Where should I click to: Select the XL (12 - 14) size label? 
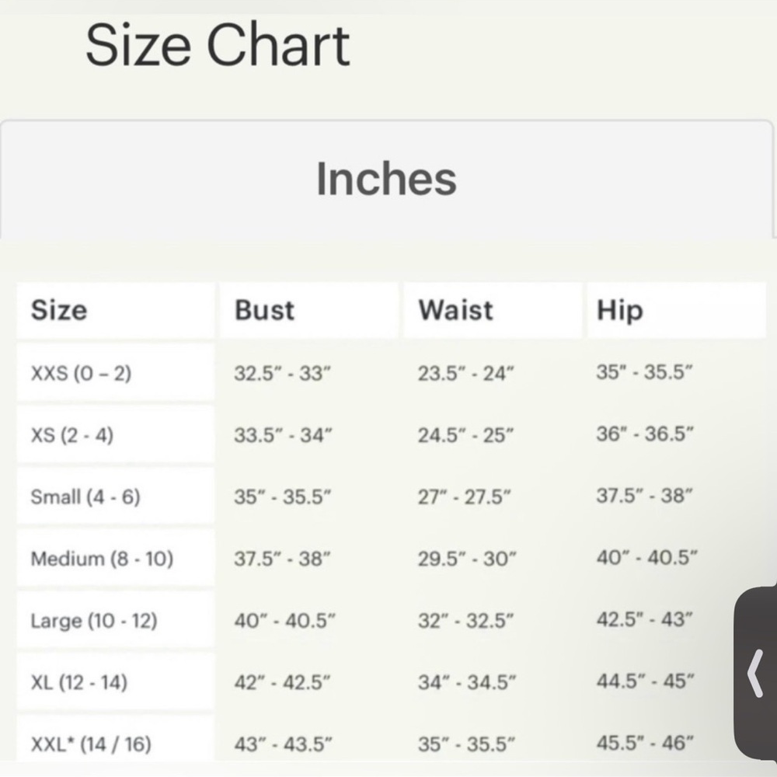[x=79, y=682]
